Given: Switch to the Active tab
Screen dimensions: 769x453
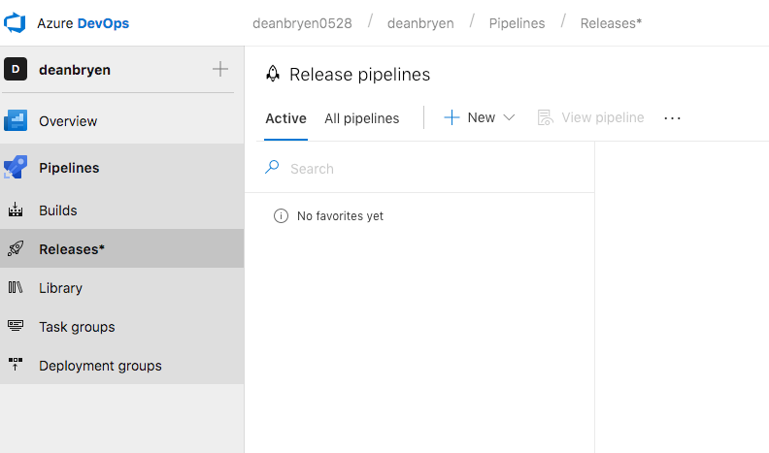Looking at the screenshot, I should 285,118.
